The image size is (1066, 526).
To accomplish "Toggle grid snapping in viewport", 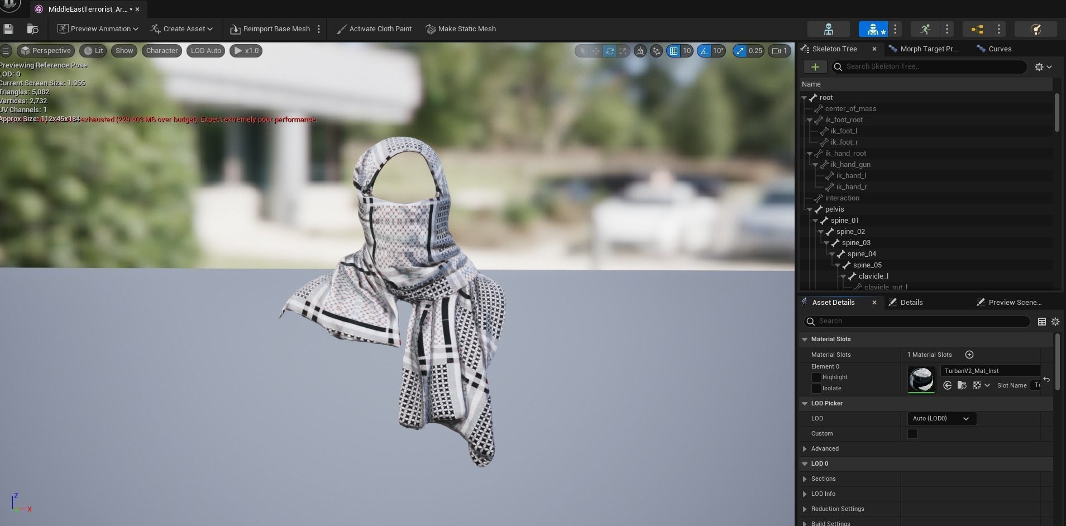I will pyautogui.click(x=673, y=51).
